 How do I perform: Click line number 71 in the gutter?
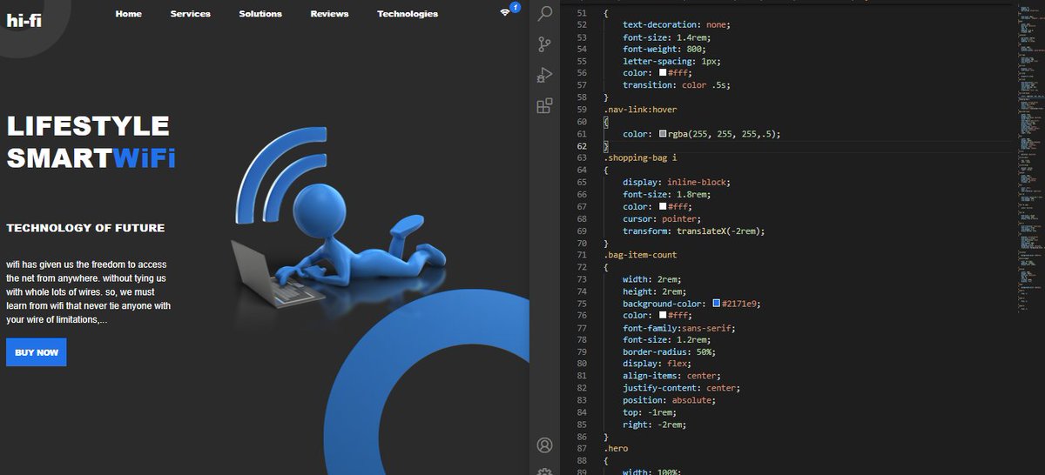582,255
